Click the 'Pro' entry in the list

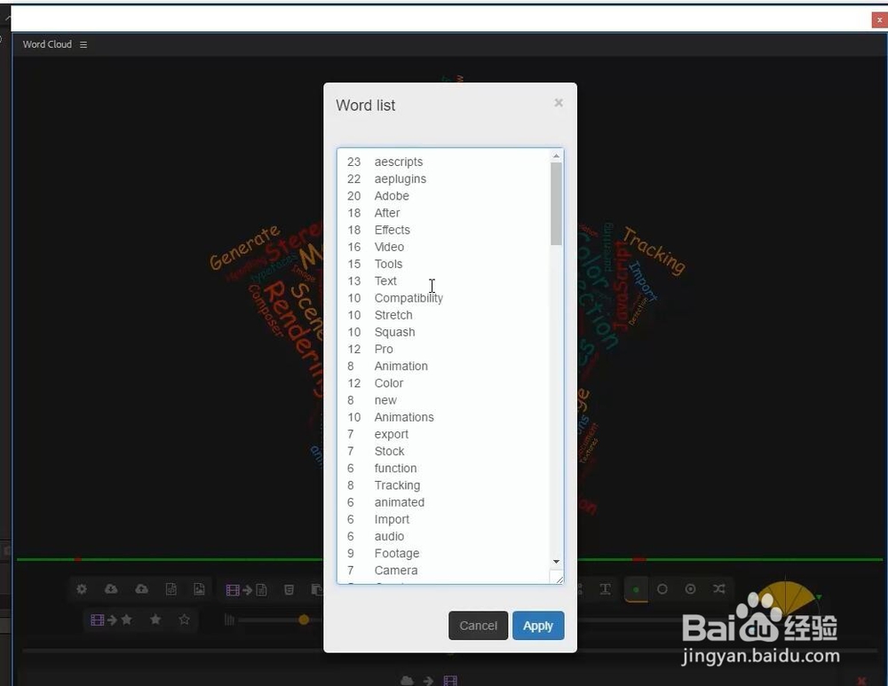(x=384, y=349)
